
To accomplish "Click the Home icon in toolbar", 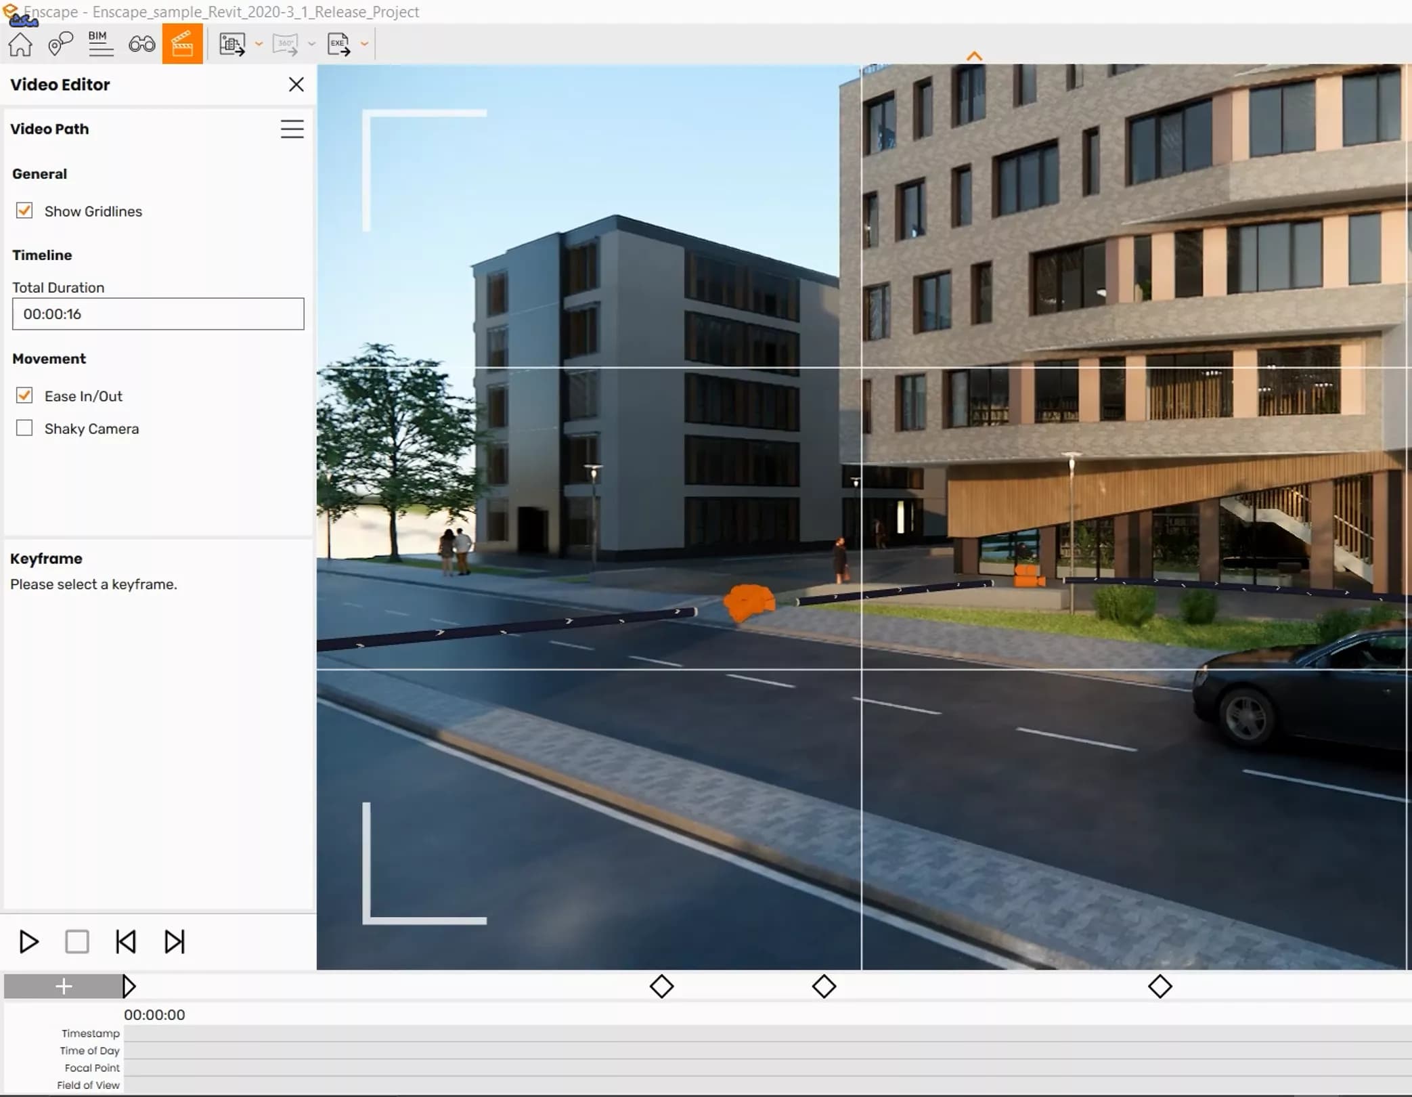I will (20, 44).
